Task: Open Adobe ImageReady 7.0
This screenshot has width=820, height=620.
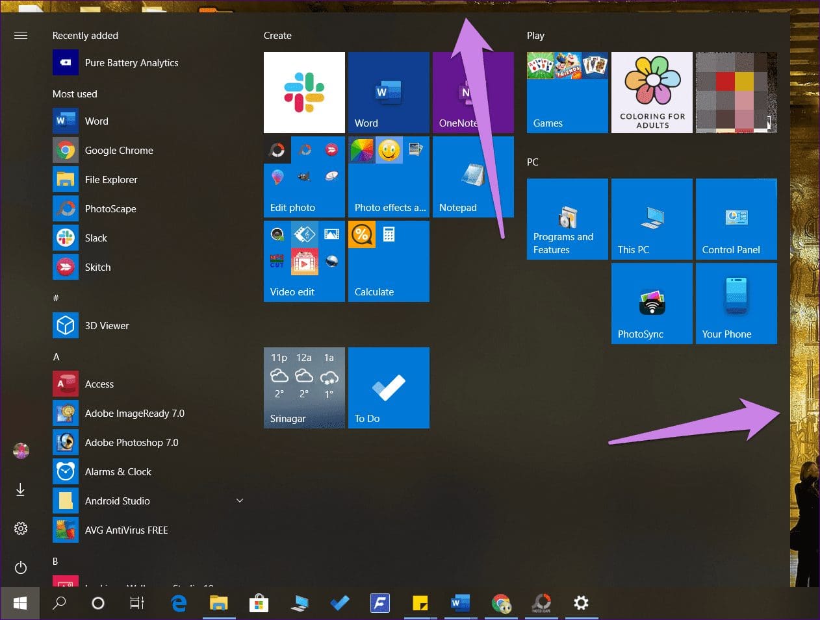Action: 149,414
